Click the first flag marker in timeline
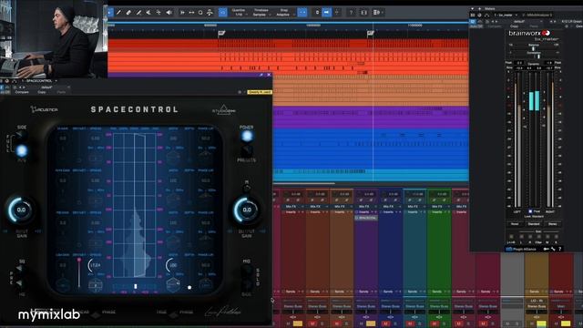 (x=221, y=34)
